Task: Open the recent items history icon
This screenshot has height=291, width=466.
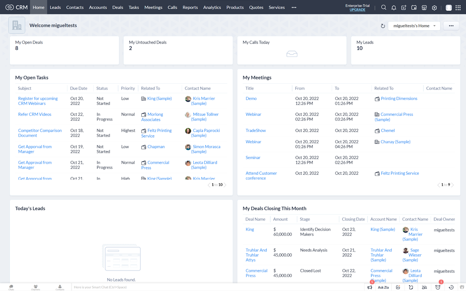Action: pyautogui.click(x=451, y=287)
